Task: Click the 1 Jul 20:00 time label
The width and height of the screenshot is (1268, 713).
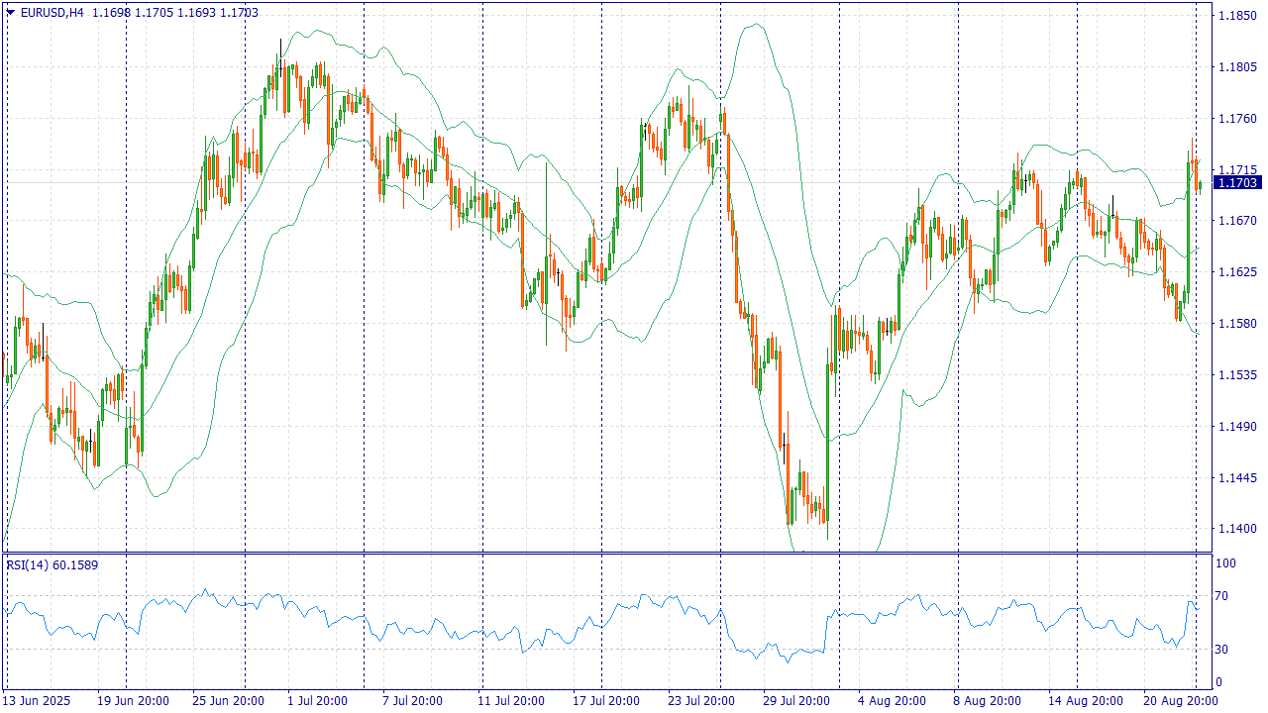Action: point(317,701)
